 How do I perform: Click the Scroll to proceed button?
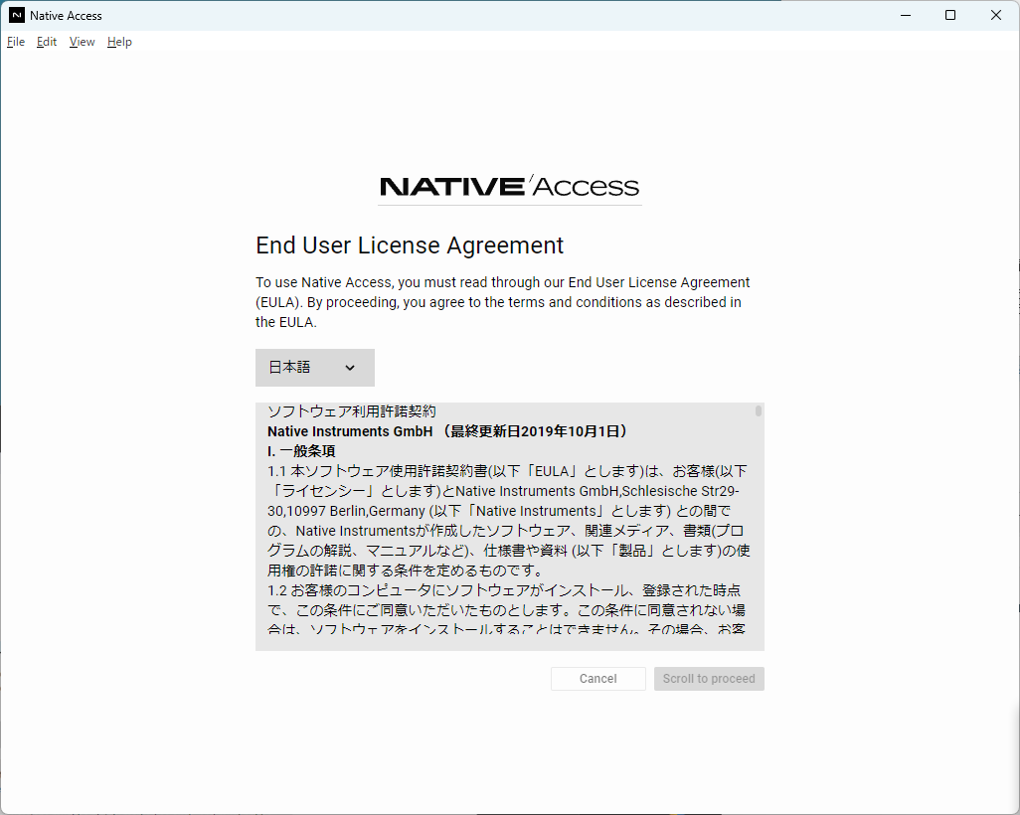709,679
